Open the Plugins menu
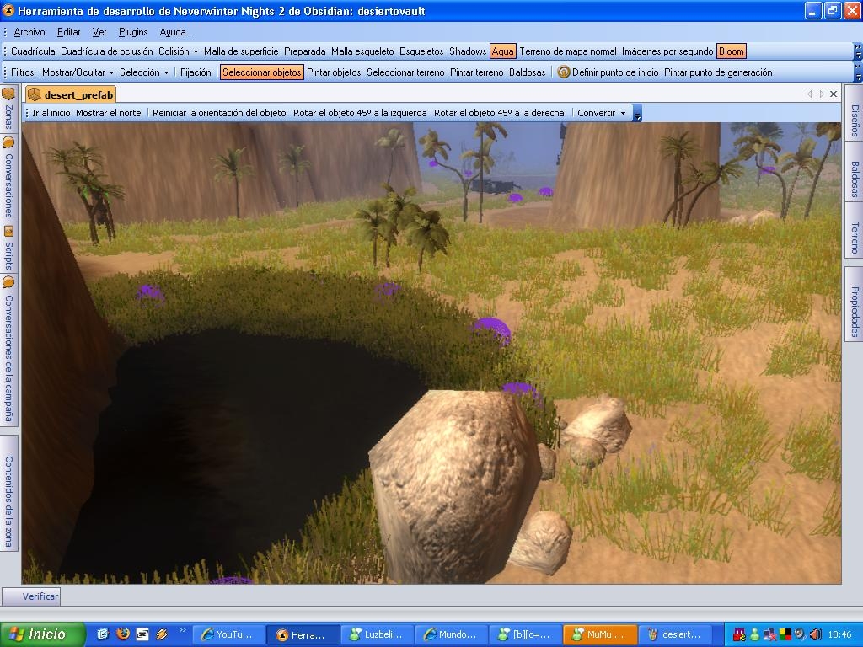 [x=133, y=32]
